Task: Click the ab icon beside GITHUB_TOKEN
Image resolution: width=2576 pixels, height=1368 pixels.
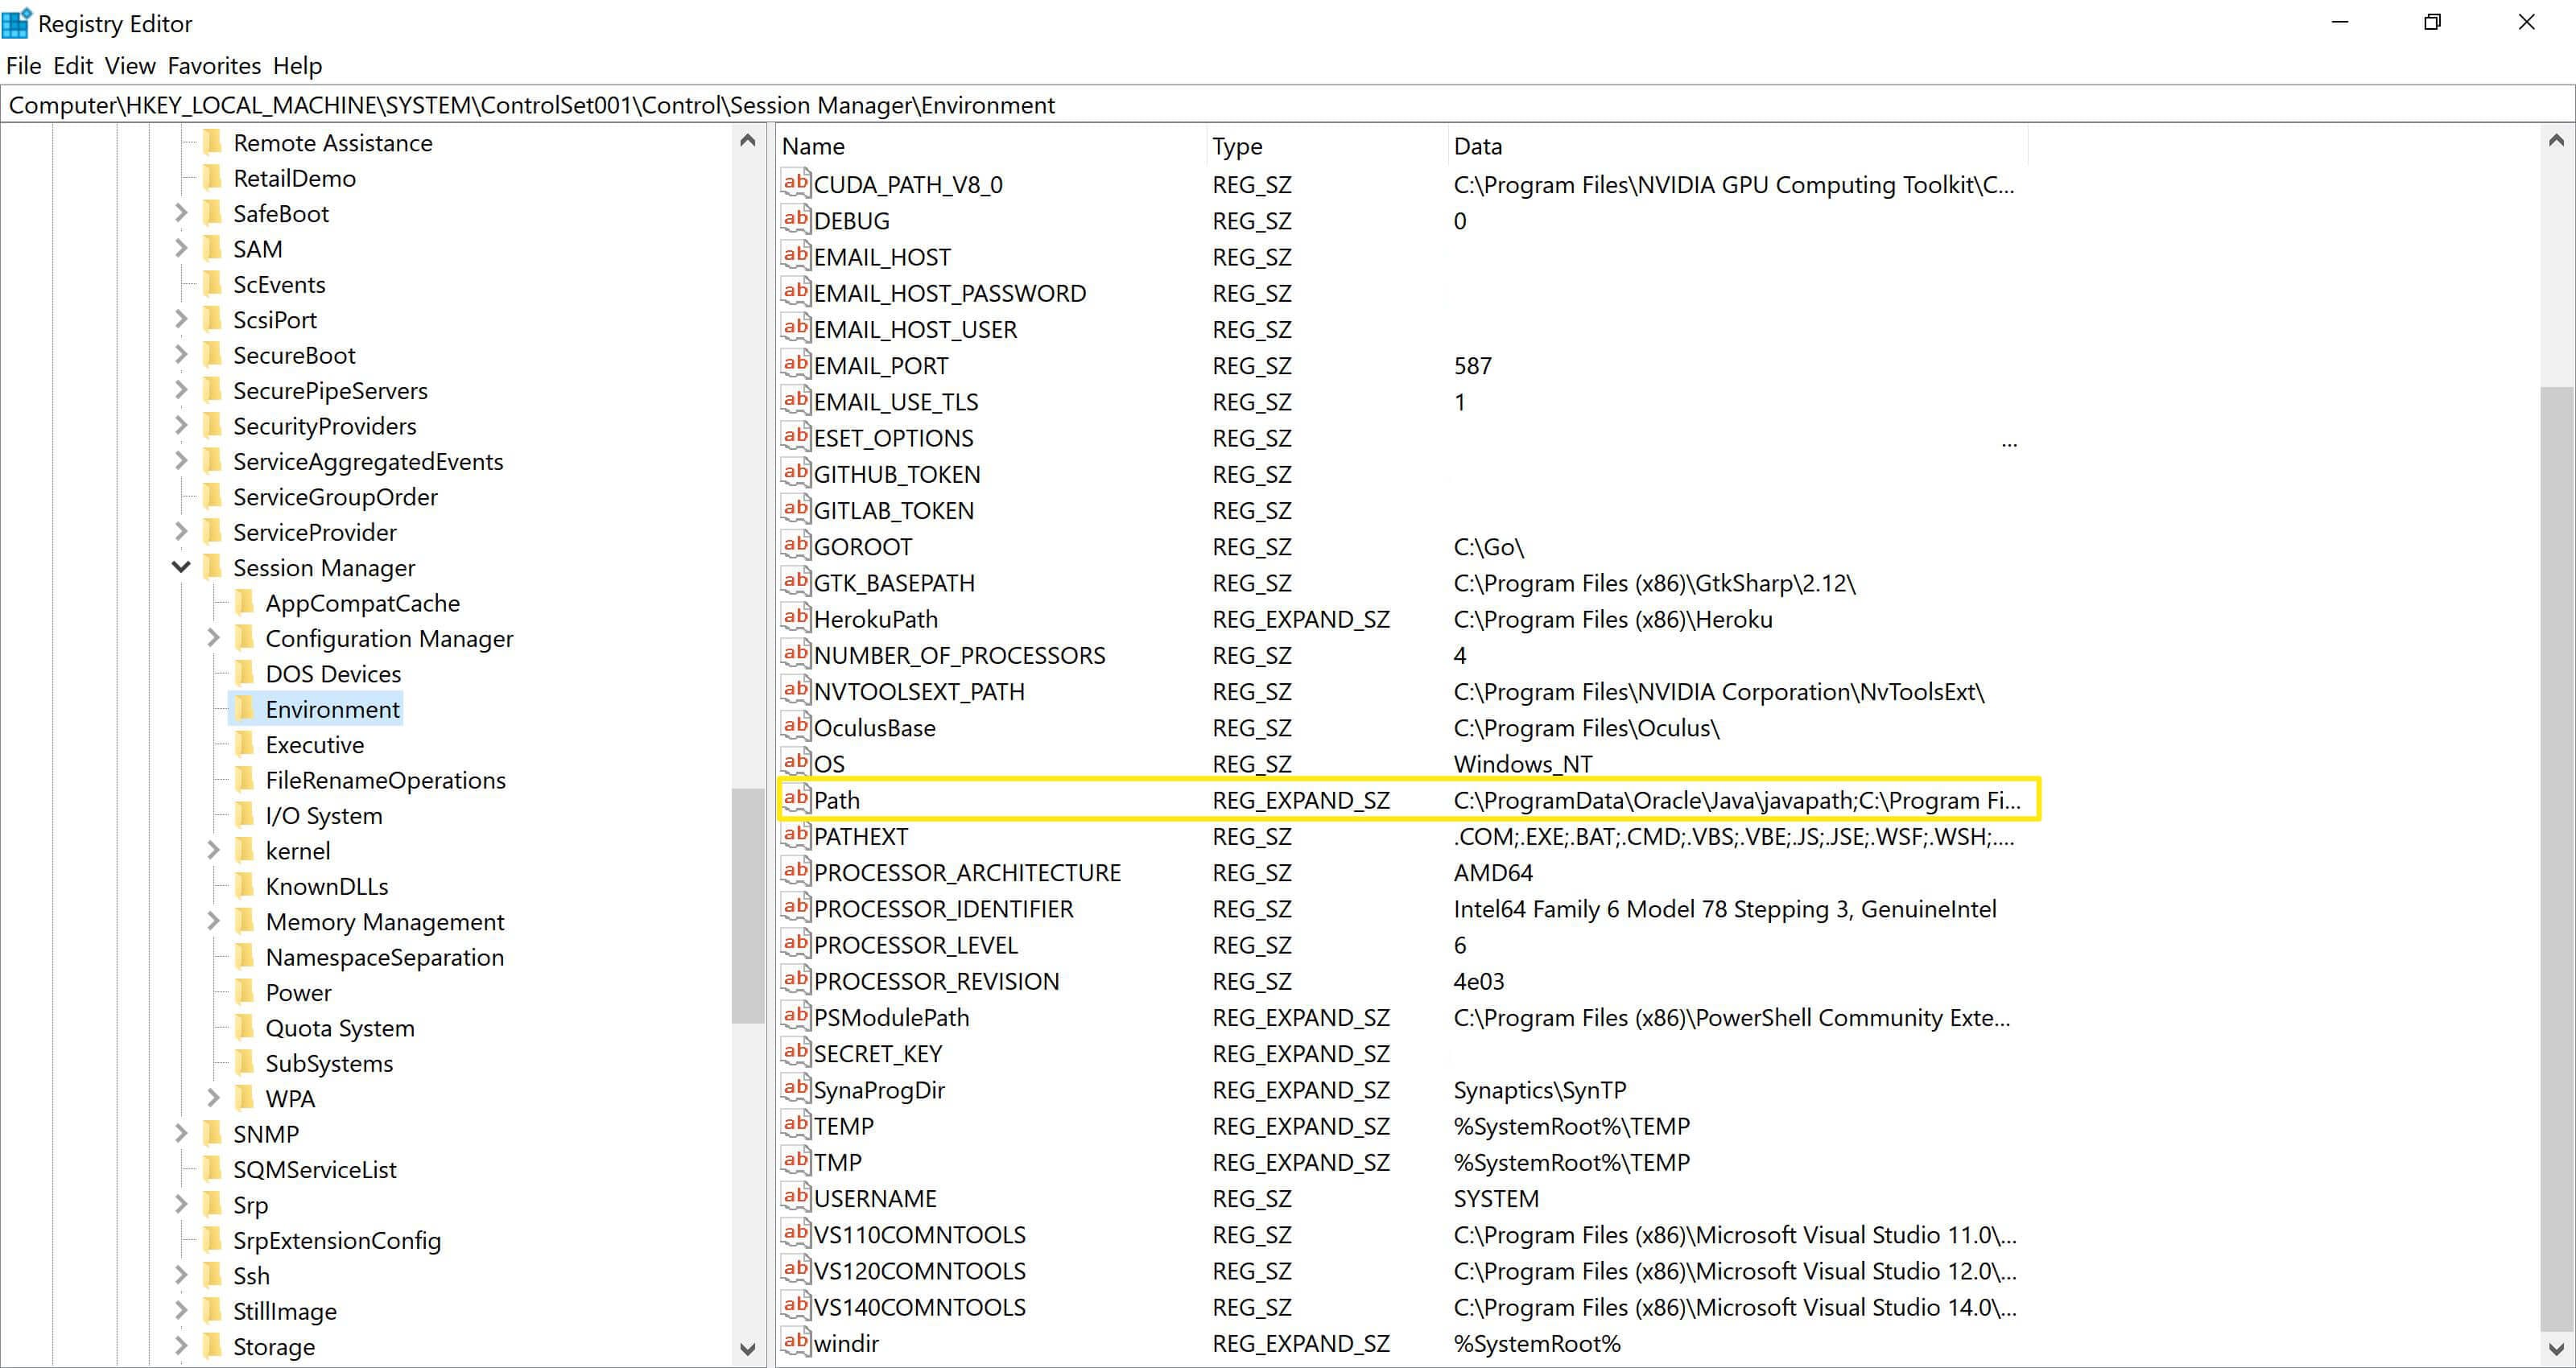Action: tap(795, 472)
